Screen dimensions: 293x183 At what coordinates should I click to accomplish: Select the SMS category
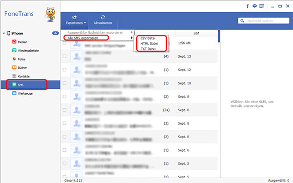tap(30, 85)
